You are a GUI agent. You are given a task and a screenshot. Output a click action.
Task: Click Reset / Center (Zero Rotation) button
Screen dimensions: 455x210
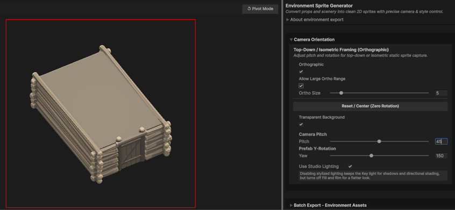tap(370, 106)
